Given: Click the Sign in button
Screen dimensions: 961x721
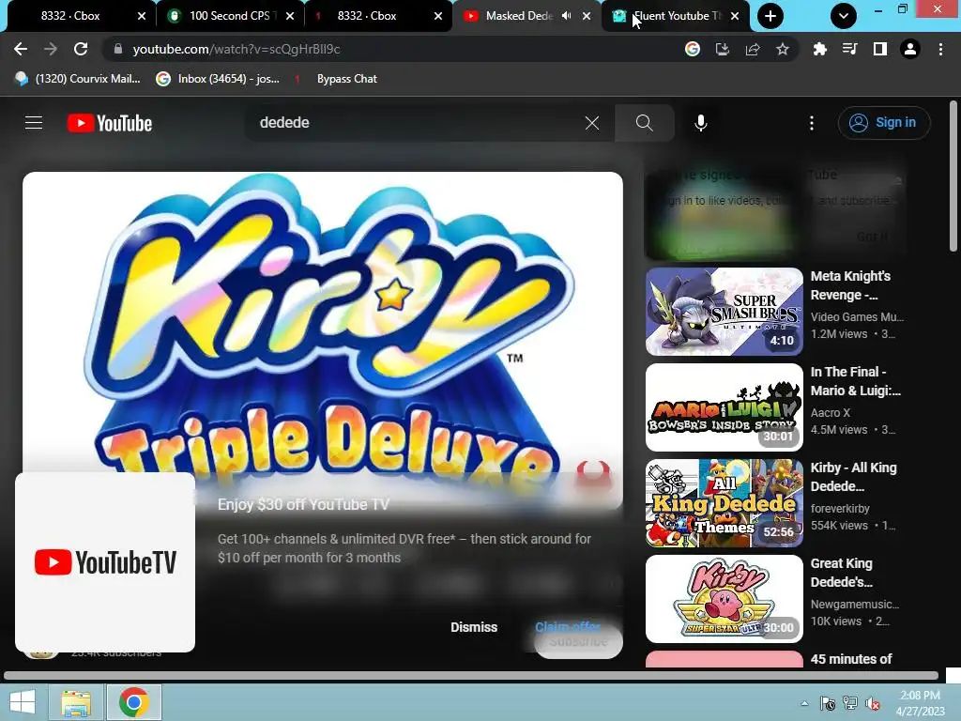Looking at the screenshot, I should click(884, 123).
